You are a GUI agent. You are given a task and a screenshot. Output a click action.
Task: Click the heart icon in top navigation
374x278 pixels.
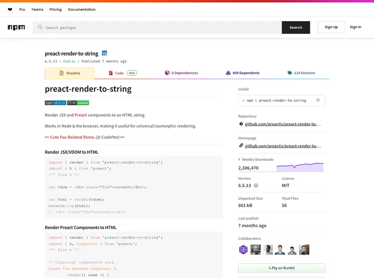pos(10,10)
